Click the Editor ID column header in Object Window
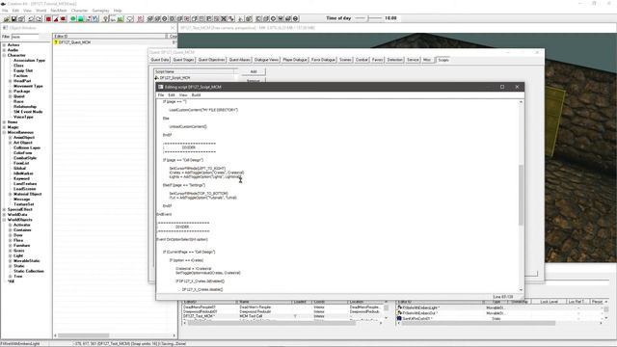617x347 pixels. click(x=109, y=37)
